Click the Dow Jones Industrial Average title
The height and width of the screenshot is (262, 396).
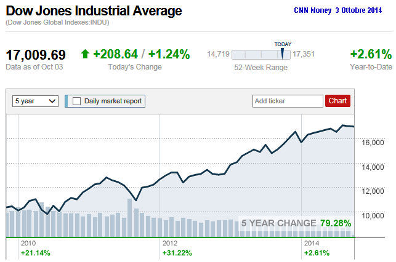[94, 11]
